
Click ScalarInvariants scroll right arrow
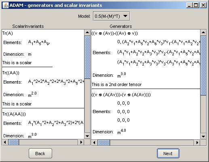[81, 142]
